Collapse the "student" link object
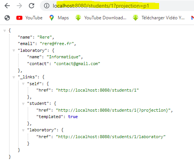The width and height of the screenshot is (194, 162). [x=23, y=104]
